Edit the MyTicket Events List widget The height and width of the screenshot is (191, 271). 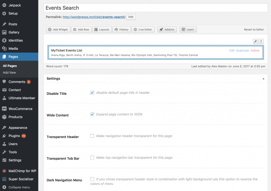point(232,51)
